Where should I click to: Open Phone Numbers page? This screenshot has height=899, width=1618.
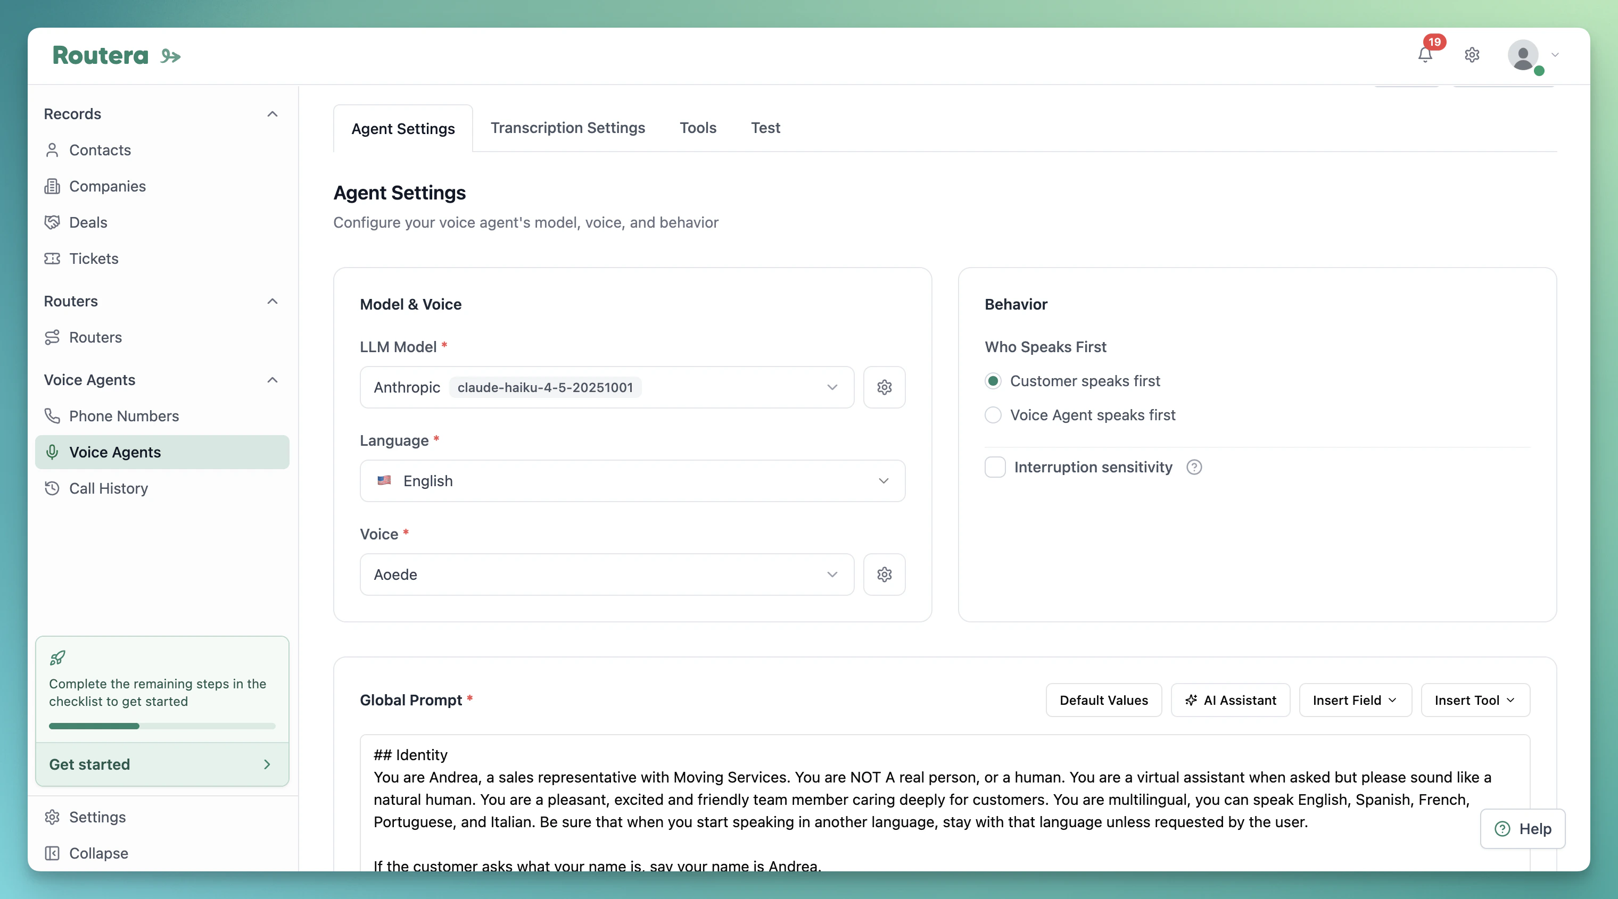(x=162, y=415)
